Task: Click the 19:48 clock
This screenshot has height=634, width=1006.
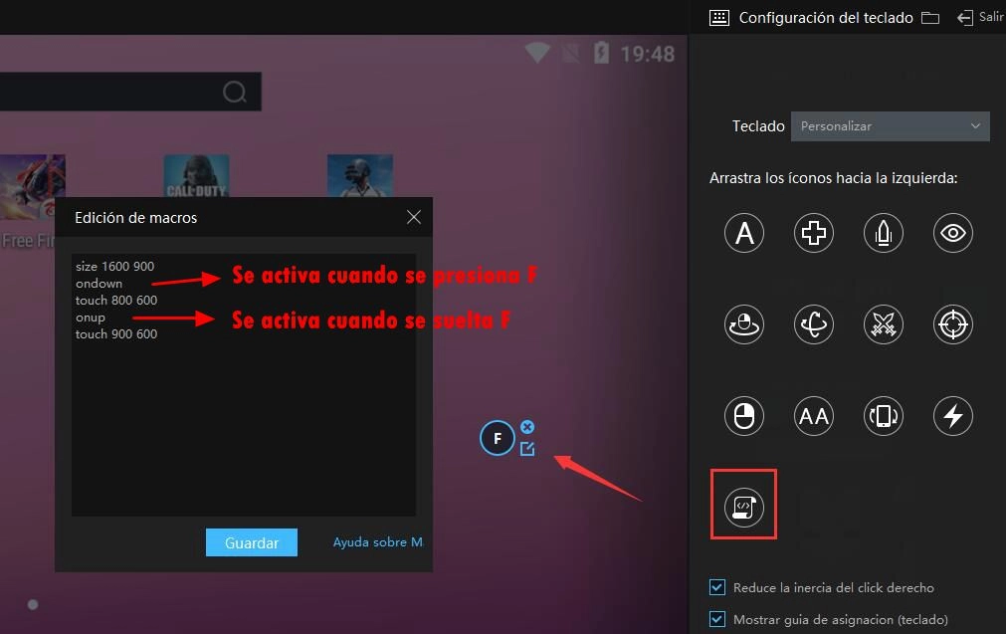Action: [648, 54]
